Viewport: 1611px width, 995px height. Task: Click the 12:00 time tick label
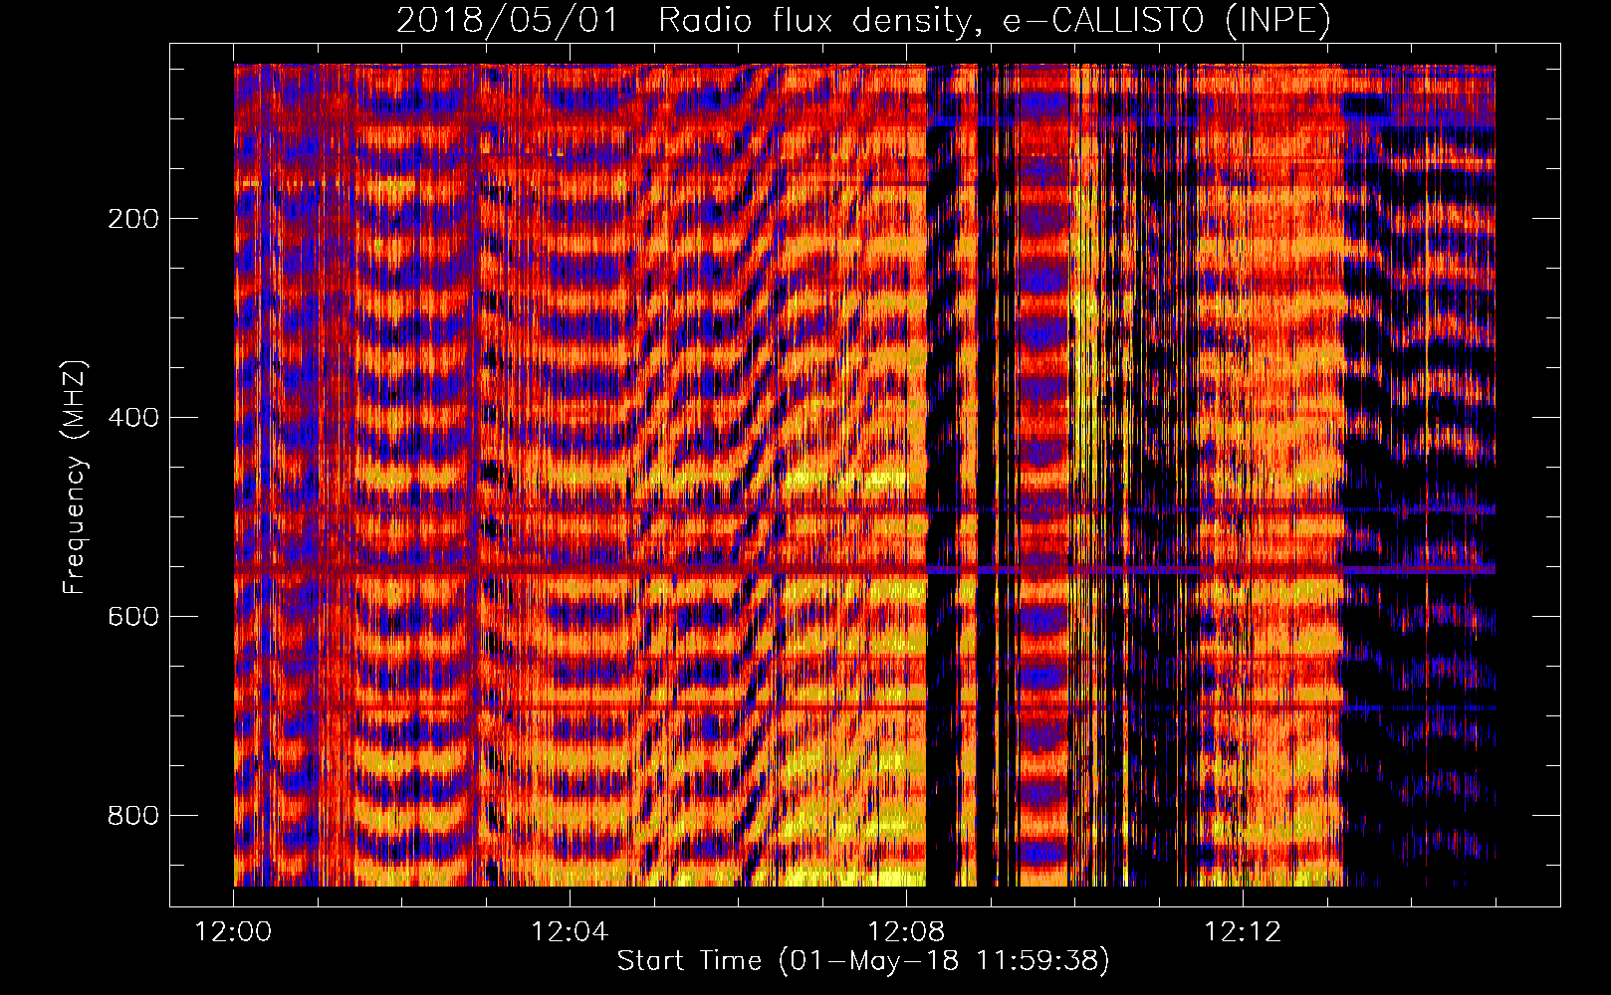coord(233,932)
